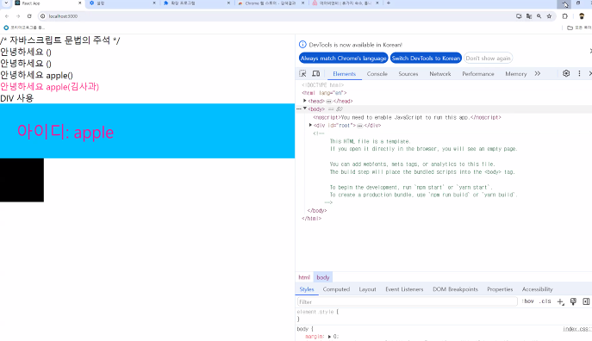Click the pink 아이디: apple heading
This screenshot has width=592, height=341.
tap(65, 132)
